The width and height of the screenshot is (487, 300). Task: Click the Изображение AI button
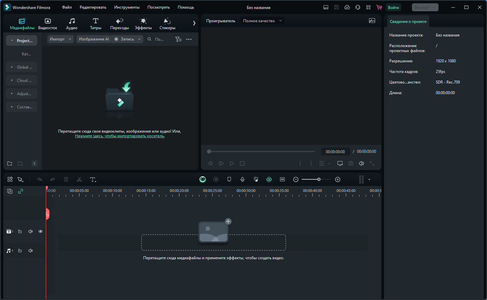[94, 39]
